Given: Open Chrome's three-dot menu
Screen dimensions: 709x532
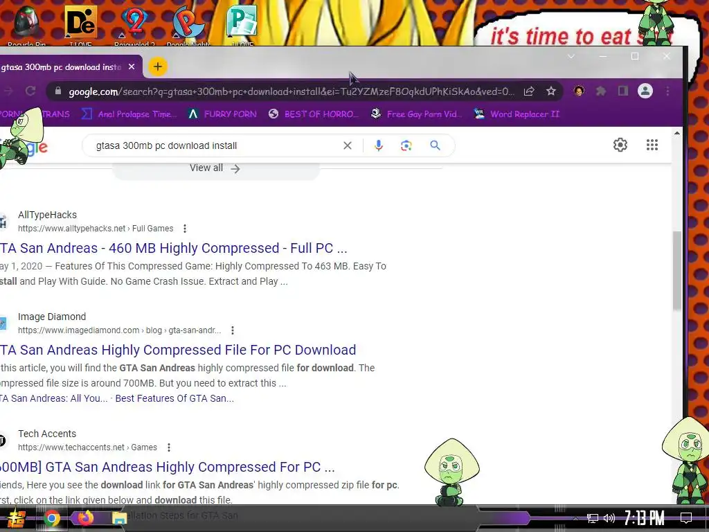Looking at the screenshot, I should click(667, 91).
